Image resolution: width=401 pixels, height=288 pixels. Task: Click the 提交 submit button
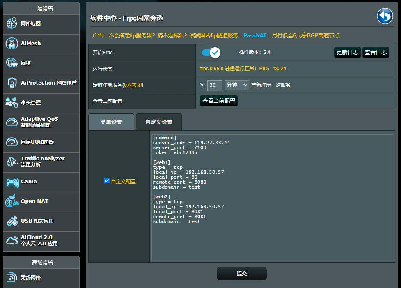pyautogui.click(x=242, y=273)
